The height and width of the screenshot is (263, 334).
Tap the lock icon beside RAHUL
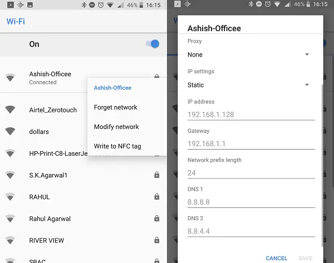point(157,197)
